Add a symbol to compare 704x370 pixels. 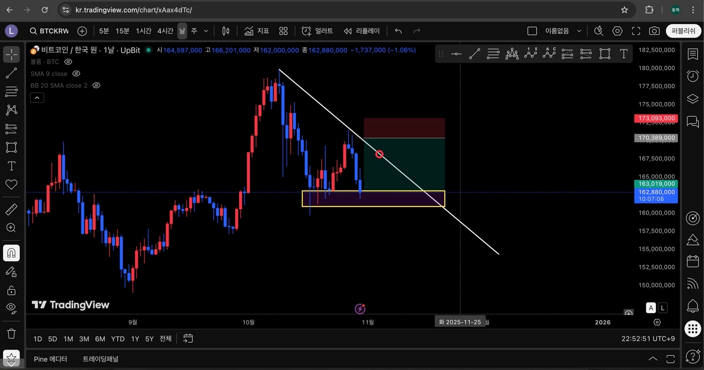point(82,31)
